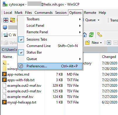Viewport: 118px width, 115px height.
Task: Click the parent directory up icon
Action: [x=4, y=63]
